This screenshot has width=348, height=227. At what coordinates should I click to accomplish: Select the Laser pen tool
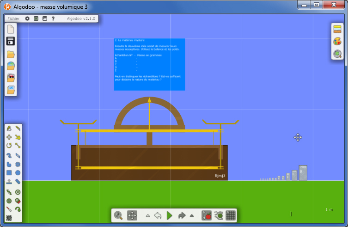point(9,209)
